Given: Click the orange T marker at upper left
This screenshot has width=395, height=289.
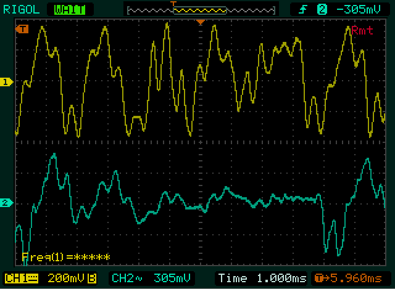Looking at the screenshot, I should (x=23, y=29).
